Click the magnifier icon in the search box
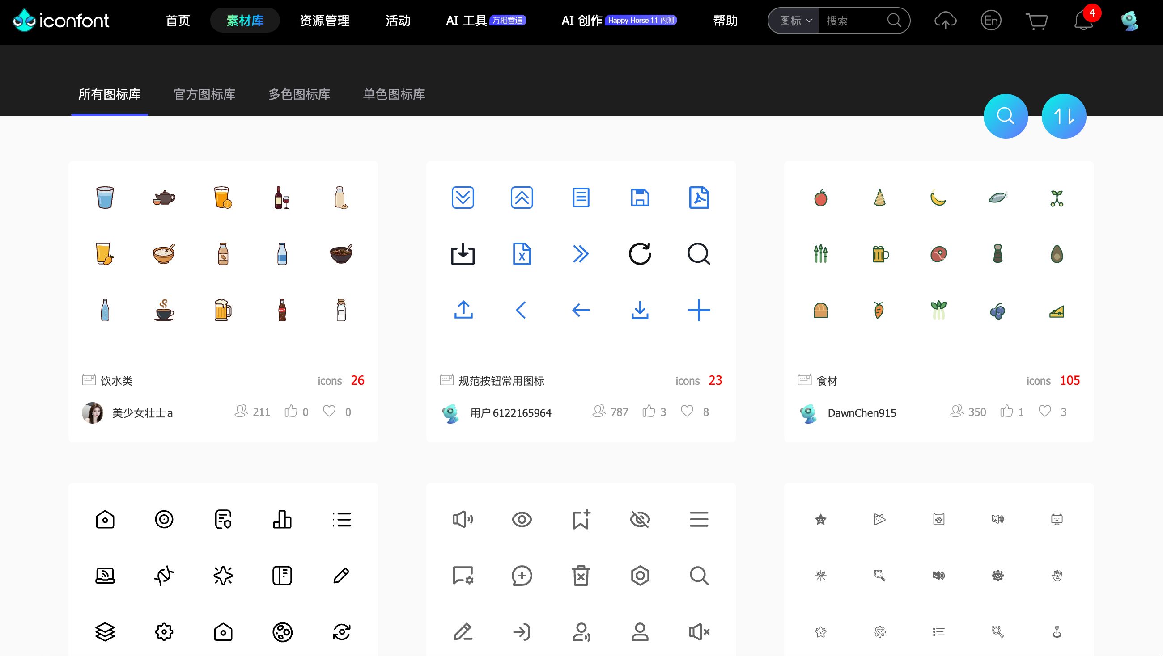The image size is (1163, 656). [894, 20]
